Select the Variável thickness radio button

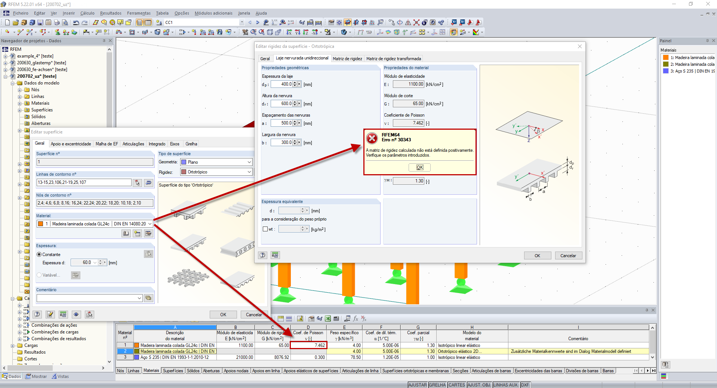point(39,275)
